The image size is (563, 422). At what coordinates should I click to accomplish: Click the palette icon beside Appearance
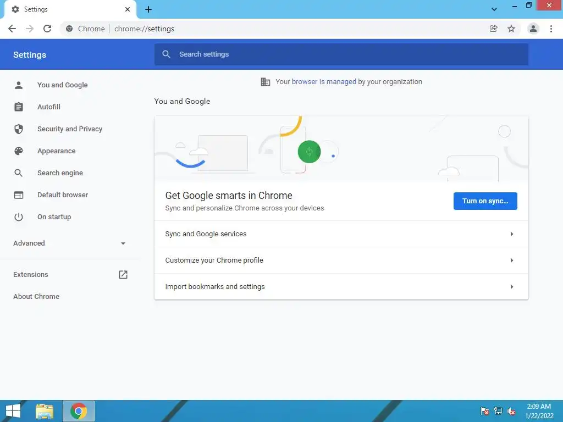tap(19, 151)
